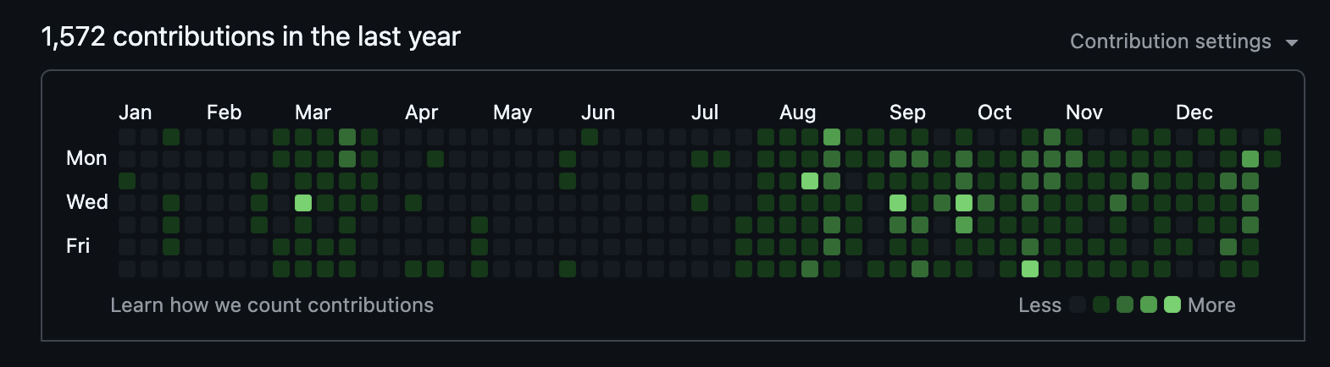Click the 1,572 contributions in the last year heading
1330x367 pixels.
tap(251, 36)
